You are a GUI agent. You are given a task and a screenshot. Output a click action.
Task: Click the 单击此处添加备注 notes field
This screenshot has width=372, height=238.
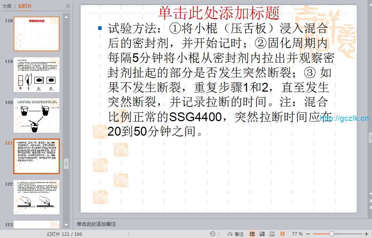click(x=96, y=224)
